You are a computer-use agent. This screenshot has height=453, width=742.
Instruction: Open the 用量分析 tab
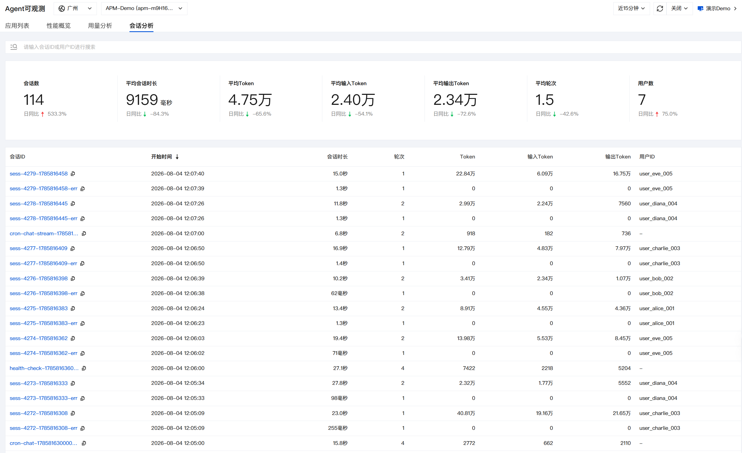[x=100, y=26]
